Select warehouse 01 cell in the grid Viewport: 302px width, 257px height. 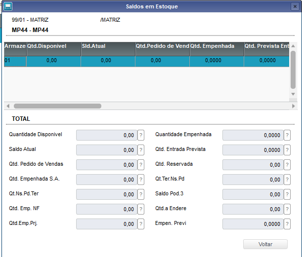point(15,62)
